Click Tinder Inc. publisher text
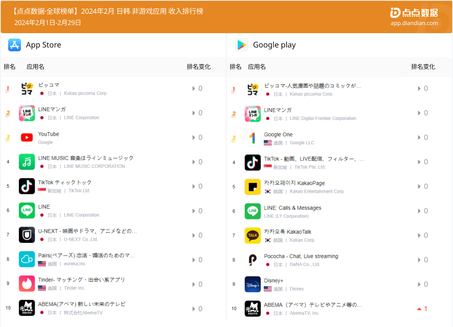Screen dimensions: 453x327 tap(74, 288)
